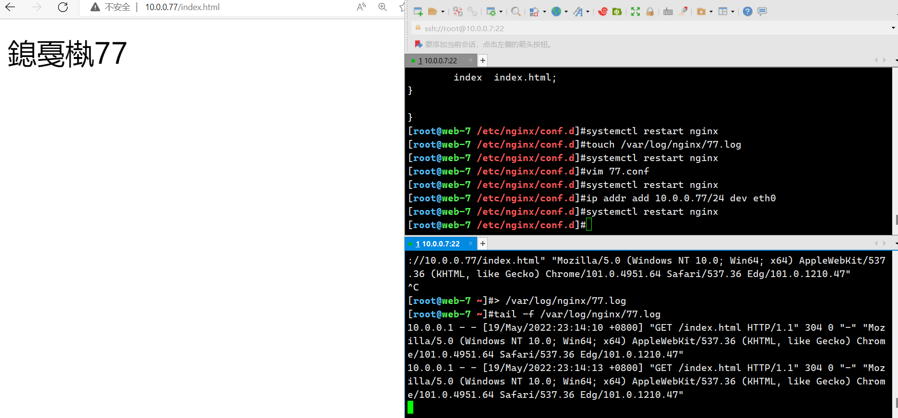The image size is (898, 418).
Task: Click the 10.0.0.77/index.html URL field
Action: (x=182, y=7)
